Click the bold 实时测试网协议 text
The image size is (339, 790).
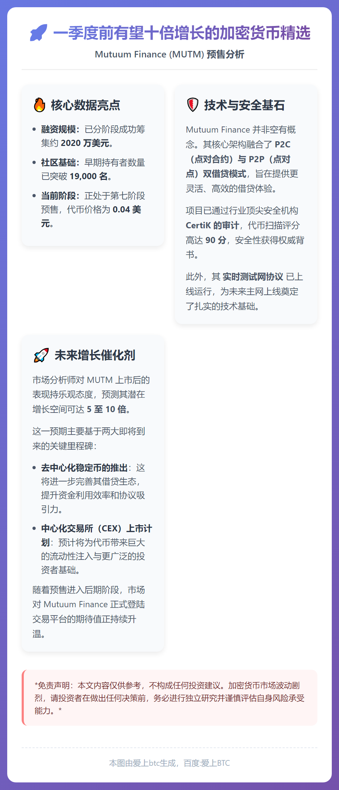[x=253, y=277]
